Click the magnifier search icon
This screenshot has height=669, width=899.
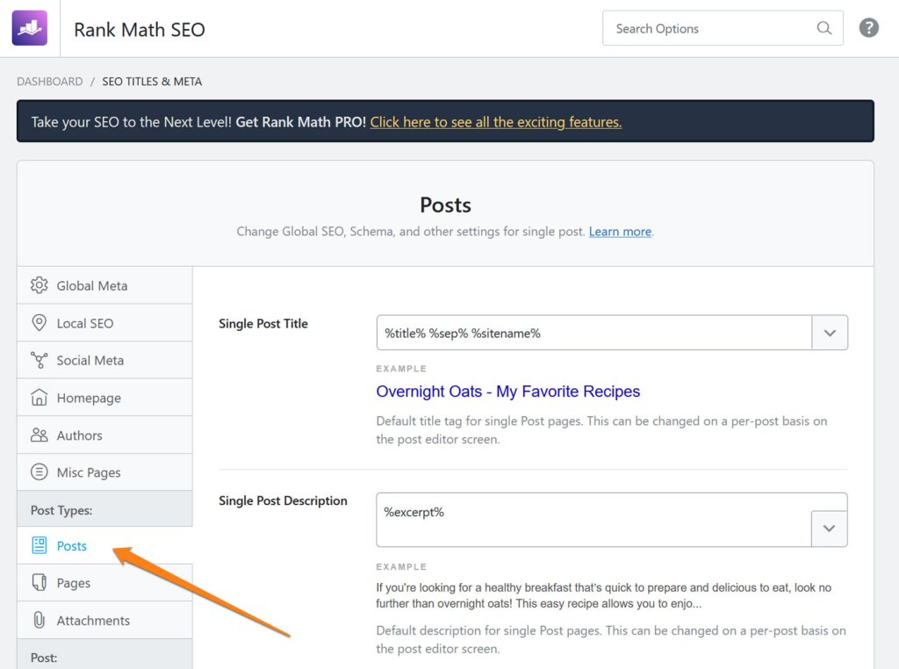(823, 28)
